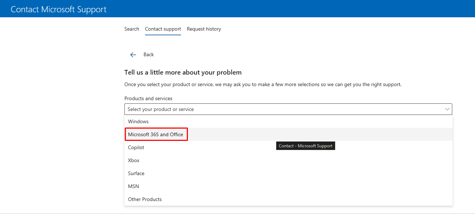Switch to Contact support tab
This screenshot has width=475, height=214.
tap(163, 29)
